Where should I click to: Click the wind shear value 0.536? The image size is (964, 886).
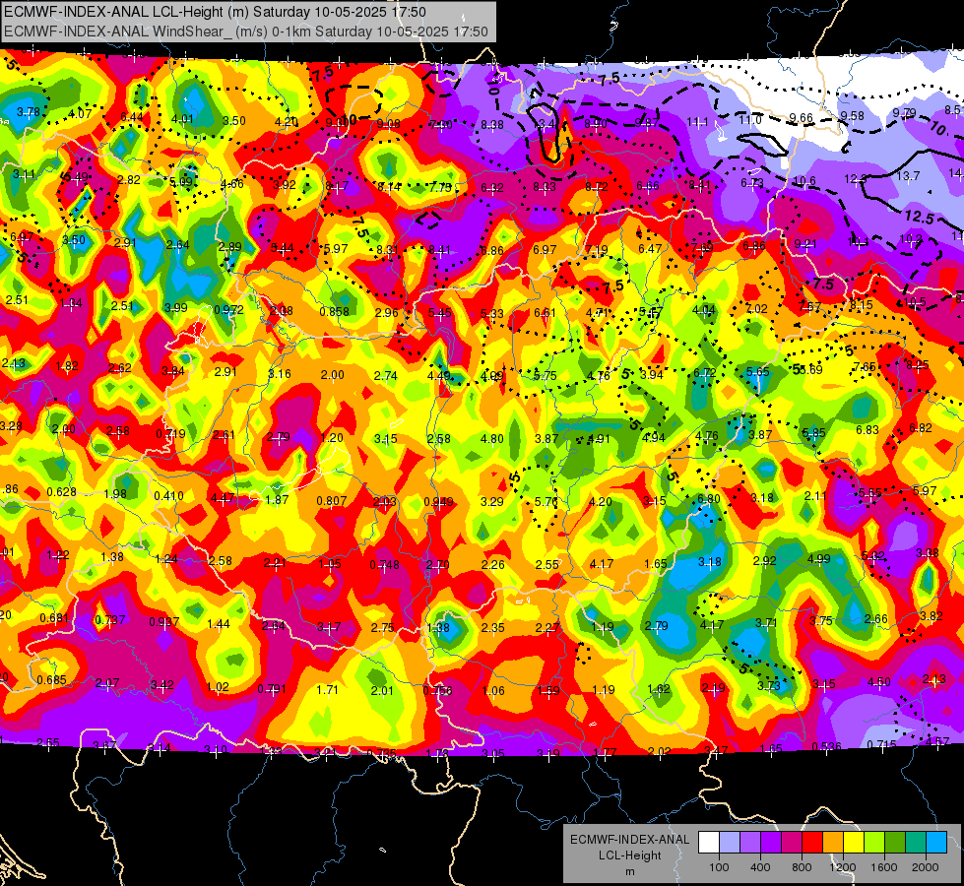tap(826, 746)
